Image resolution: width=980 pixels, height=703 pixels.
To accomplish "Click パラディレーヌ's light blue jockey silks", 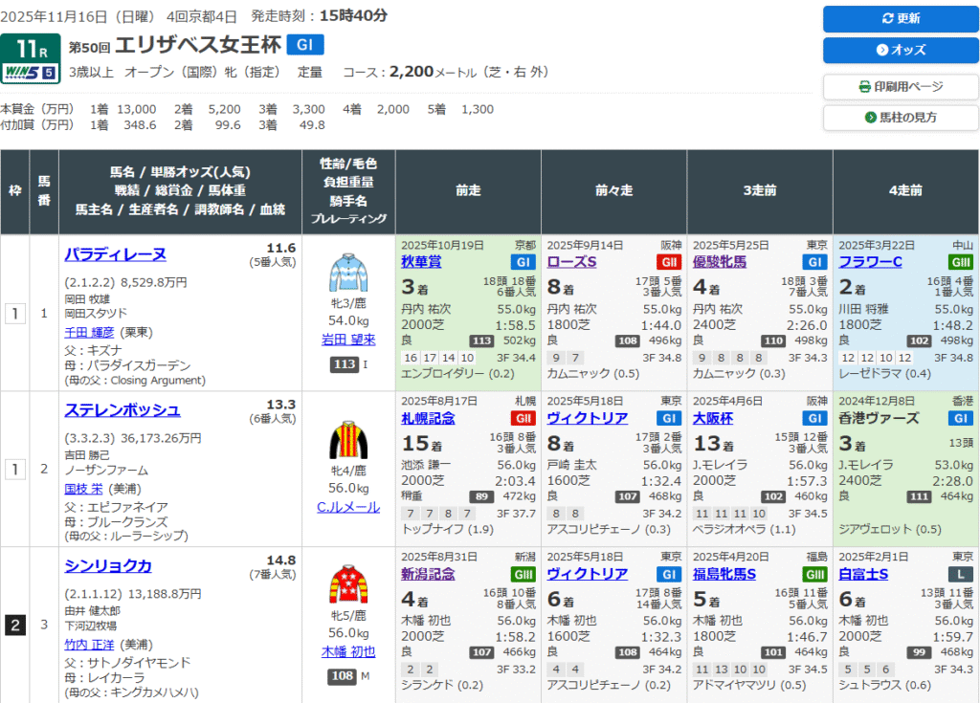I will (348, 273).
